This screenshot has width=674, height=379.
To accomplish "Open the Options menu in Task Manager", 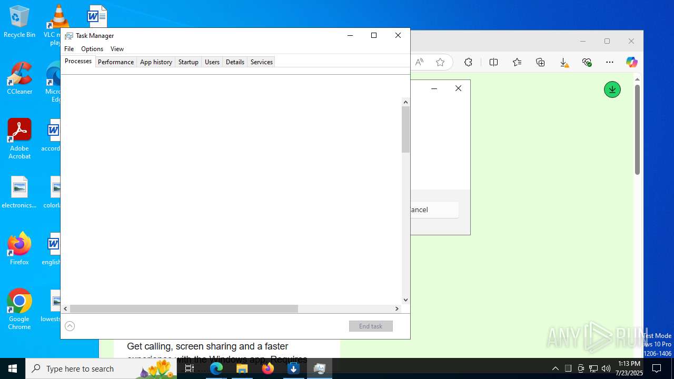I will pos(92,49).
